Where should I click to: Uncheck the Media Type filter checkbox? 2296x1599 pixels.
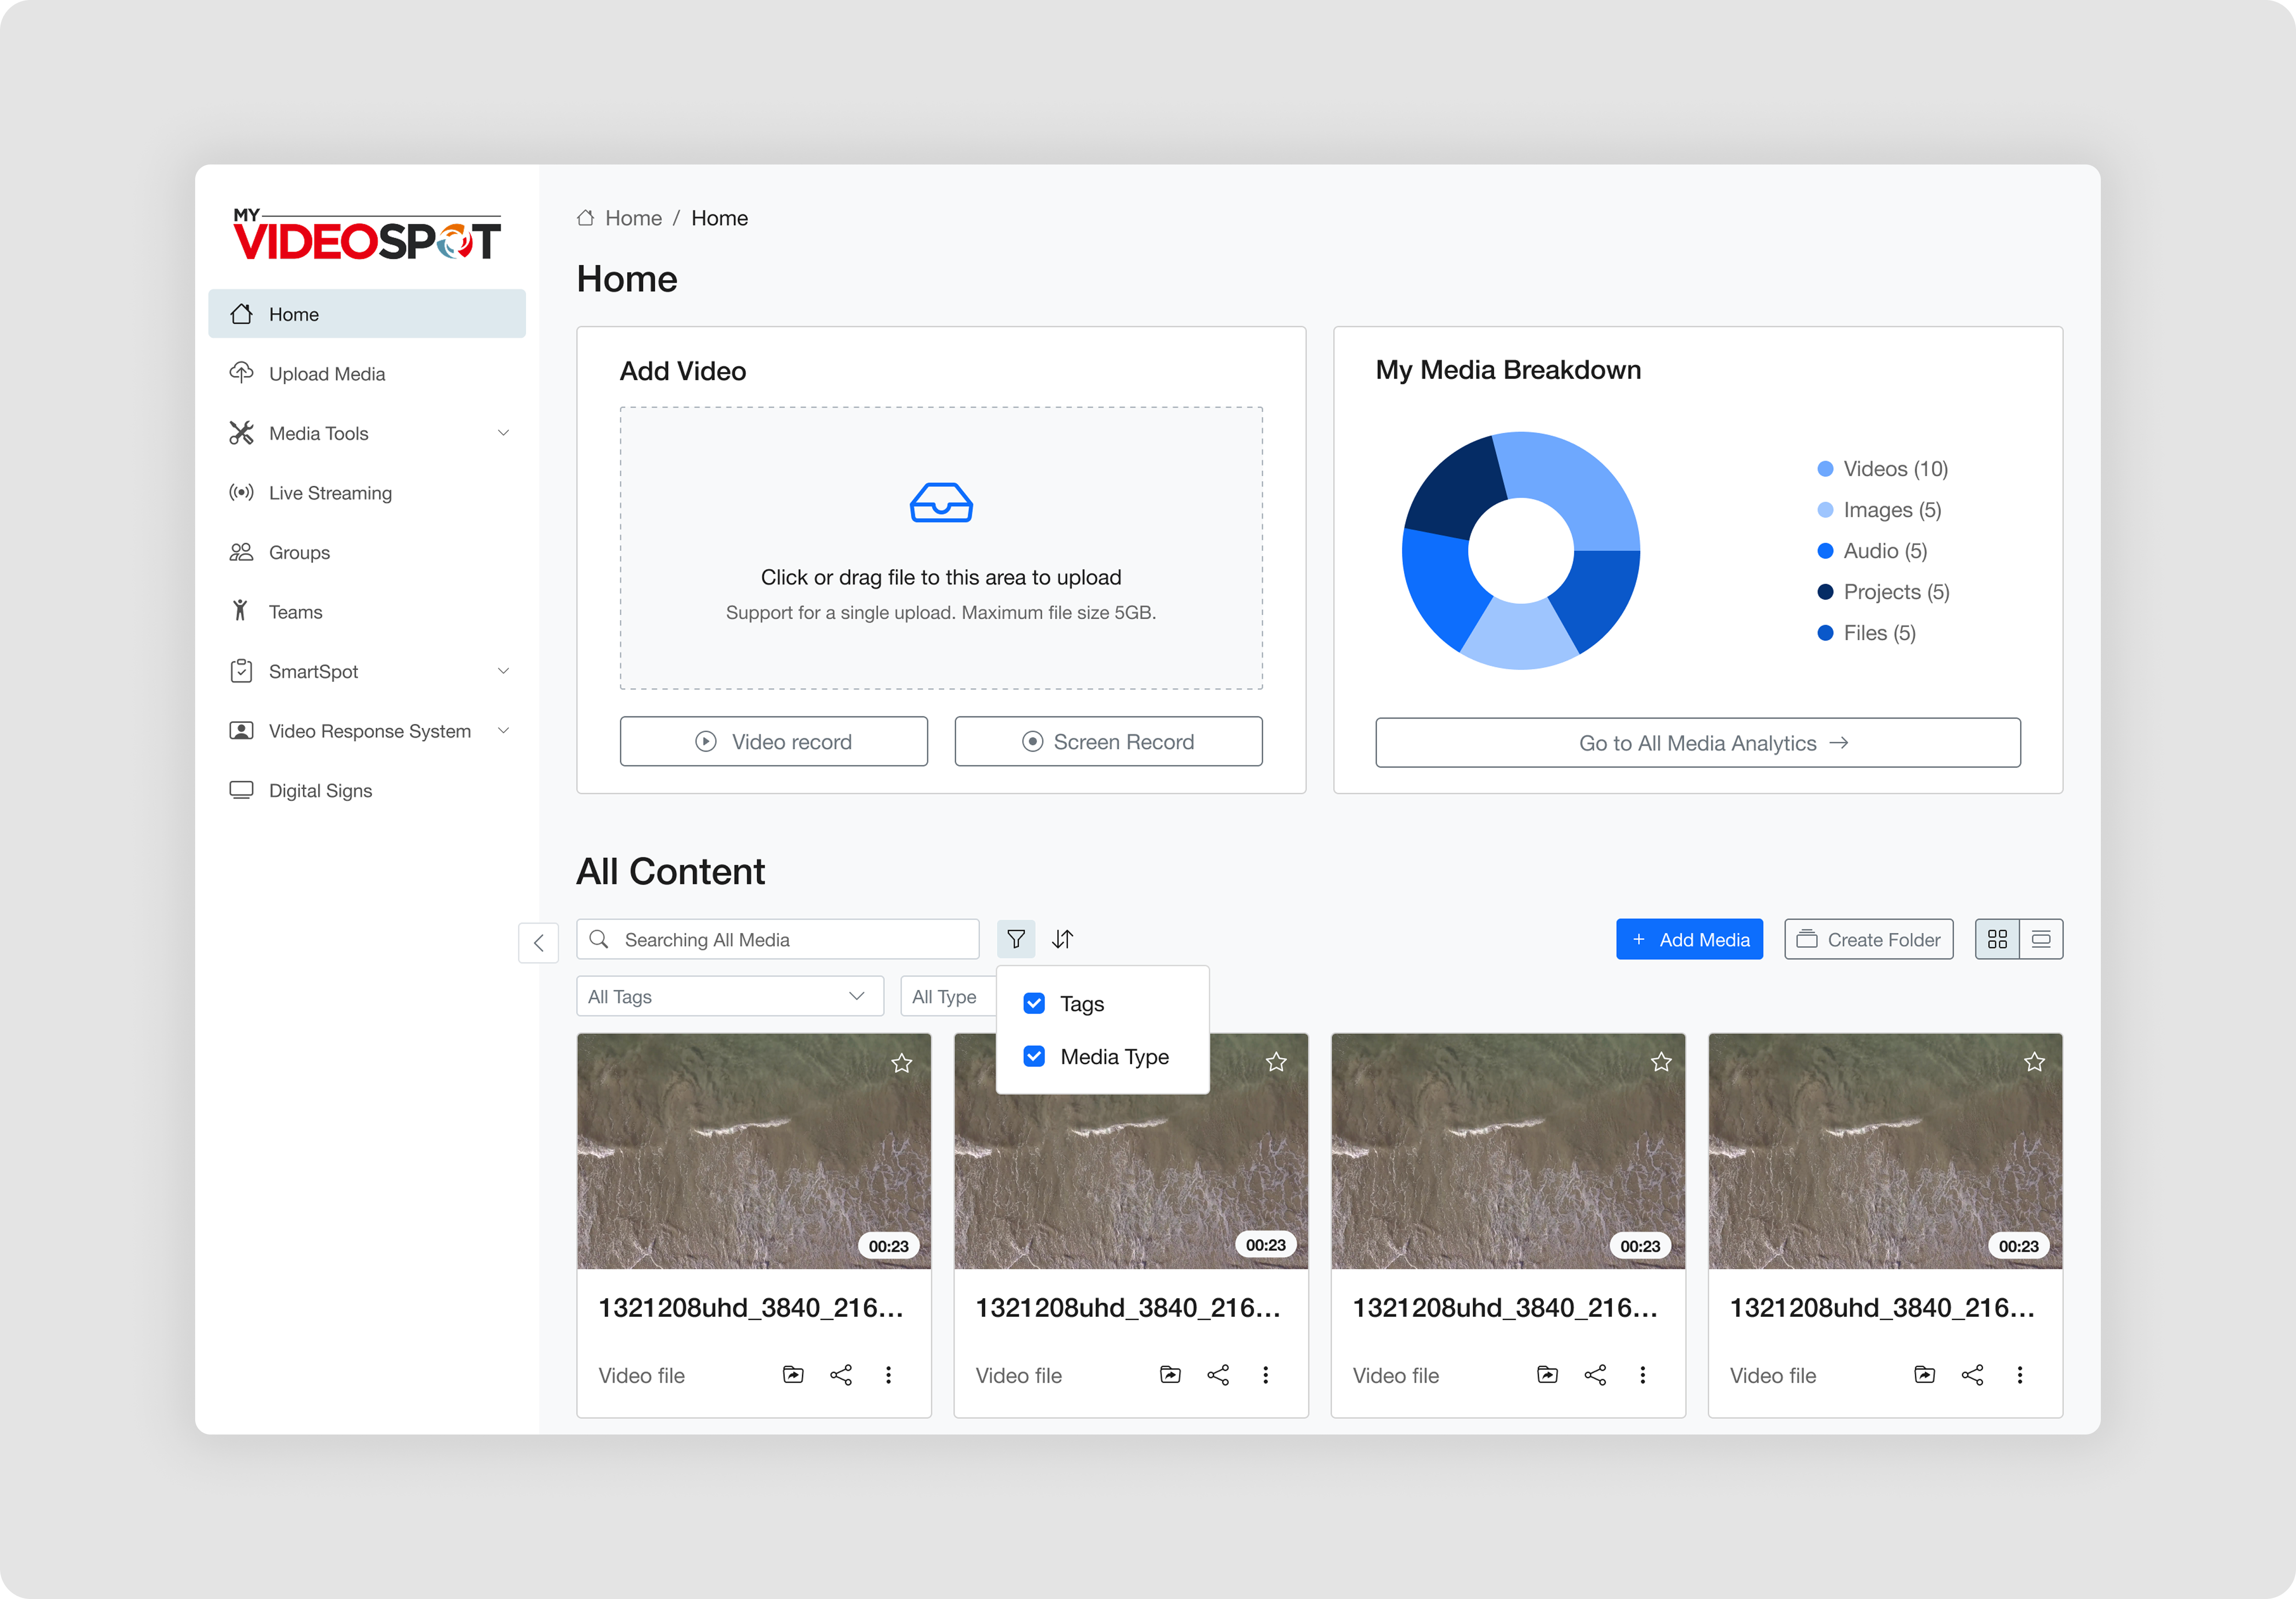[1034, 1056]
